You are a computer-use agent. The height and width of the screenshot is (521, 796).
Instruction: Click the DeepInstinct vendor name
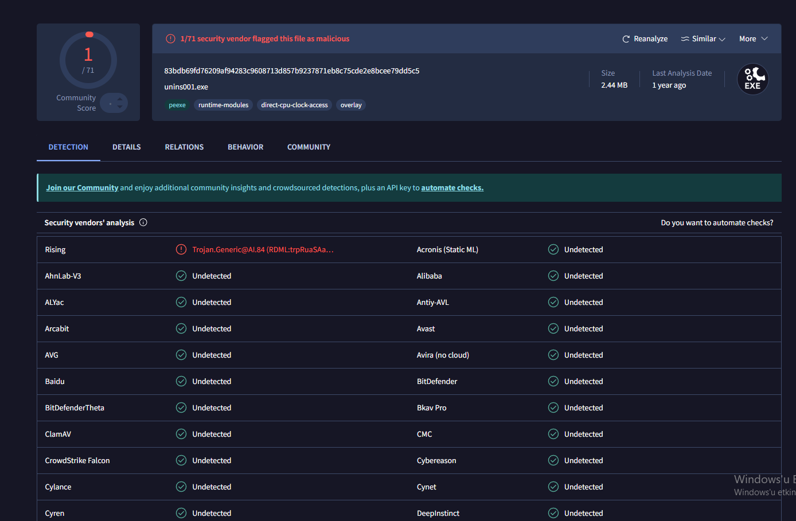438,513
